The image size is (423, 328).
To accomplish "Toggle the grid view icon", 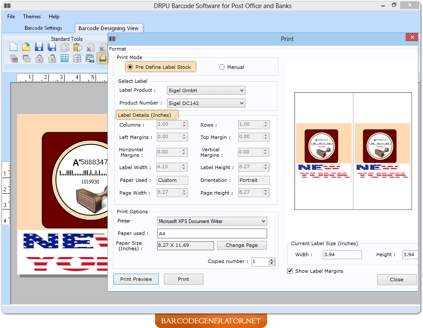I will coord(65,58).
